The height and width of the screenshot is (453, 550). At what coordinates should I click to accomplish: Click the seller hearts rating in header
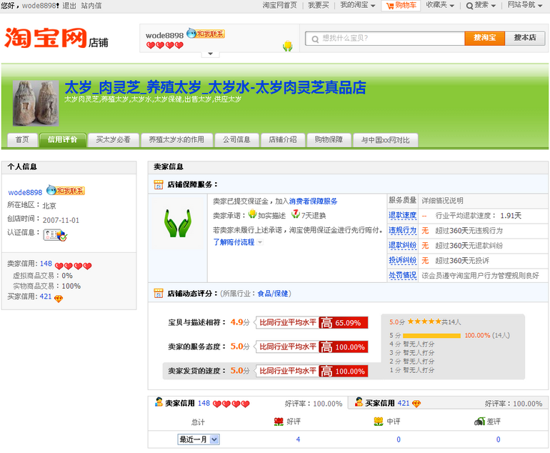[x=165, y=45]
